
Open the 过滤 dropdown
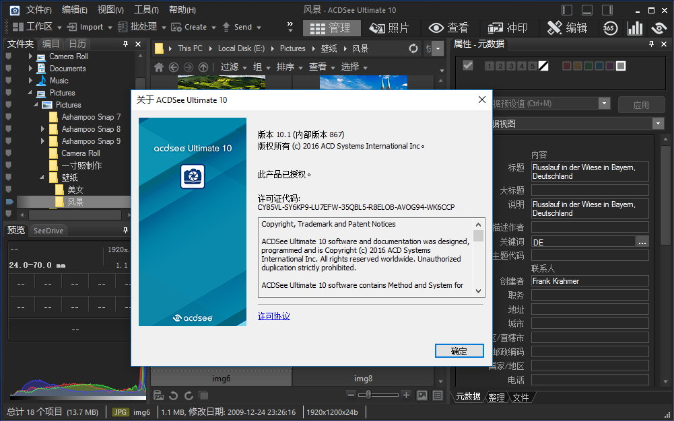click(x=234, y=67)
